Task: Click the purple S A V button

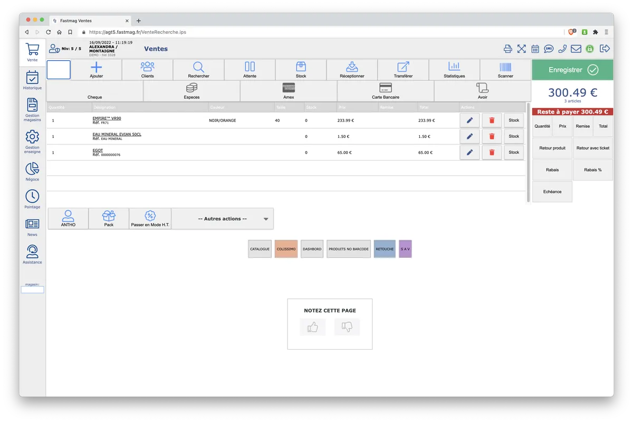Action: click(405, 249)
